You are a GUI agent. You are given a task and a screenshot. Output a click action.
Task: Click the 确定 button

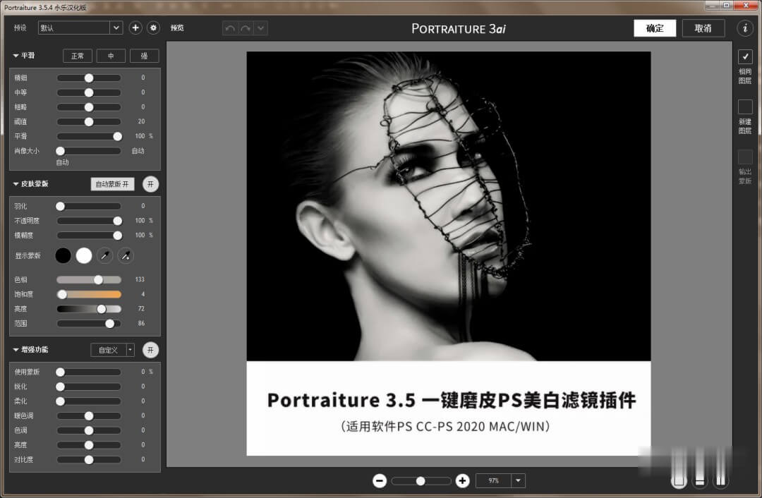click(x=655, y=28)
